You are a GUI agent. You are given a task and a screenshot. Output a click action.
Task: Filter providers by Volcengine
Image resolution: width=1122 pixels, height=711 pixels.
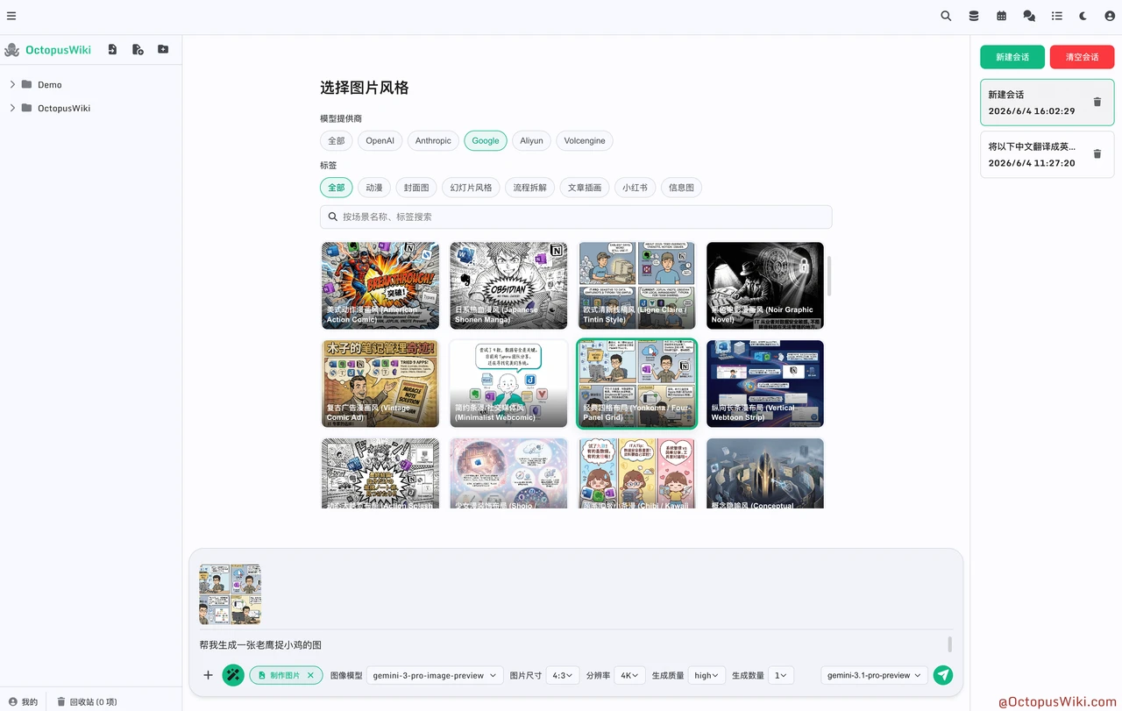pos(585,140)
